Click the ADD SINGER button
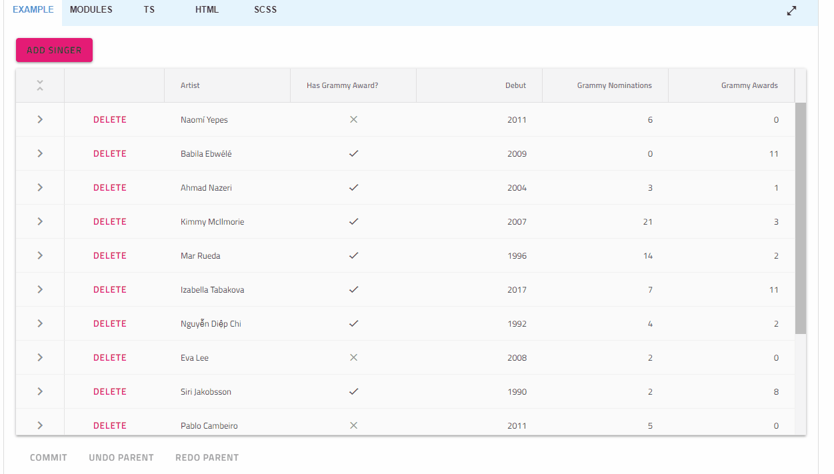834x474 pixels. [54, 50]
